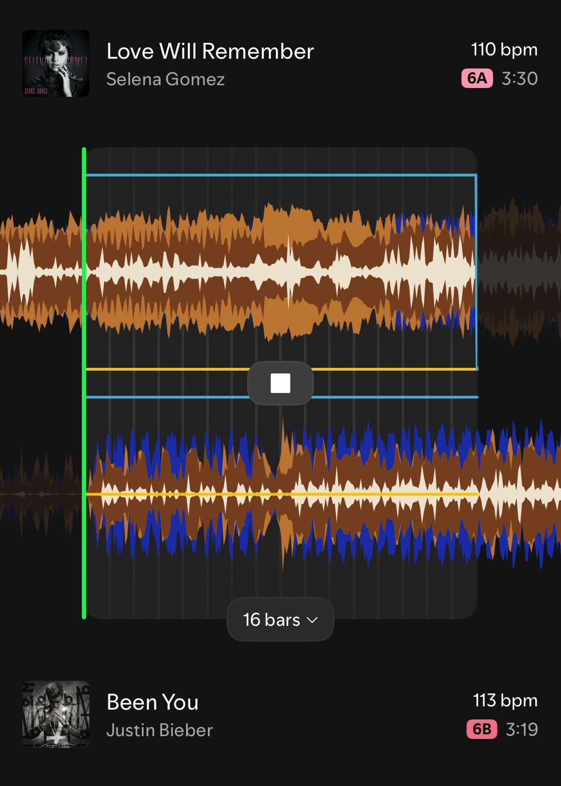Viewport: 561px width, 786px height.
Task: Click the green transition start marker
Action: pos(84,383)
